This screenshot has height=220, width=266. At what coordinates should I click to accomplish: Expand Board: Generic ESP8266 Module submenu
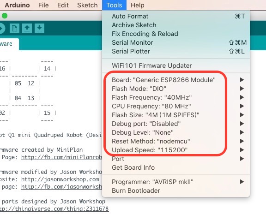point(176,80)
